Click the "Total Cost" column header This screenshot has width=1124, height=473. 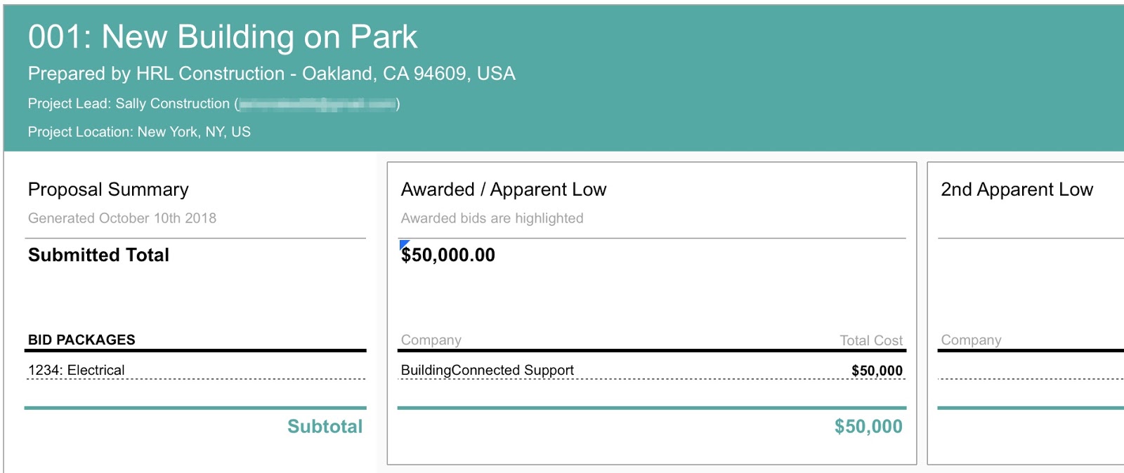(871, 340)
